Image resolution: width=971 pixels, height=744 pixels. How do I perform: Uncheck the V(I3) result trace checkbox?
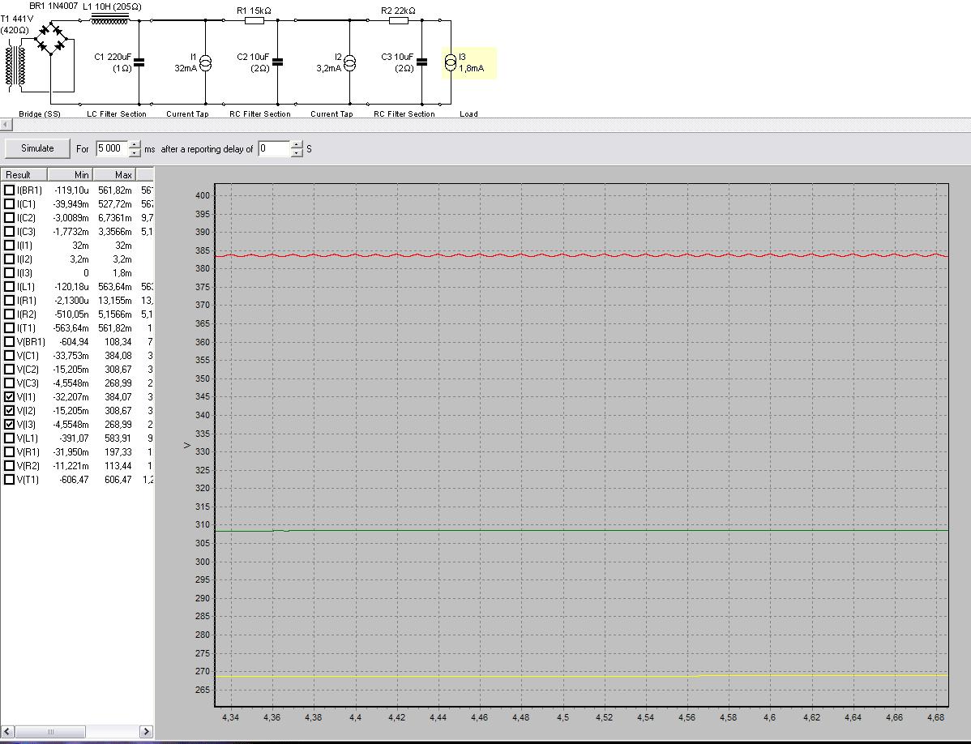tap(9, 424)
